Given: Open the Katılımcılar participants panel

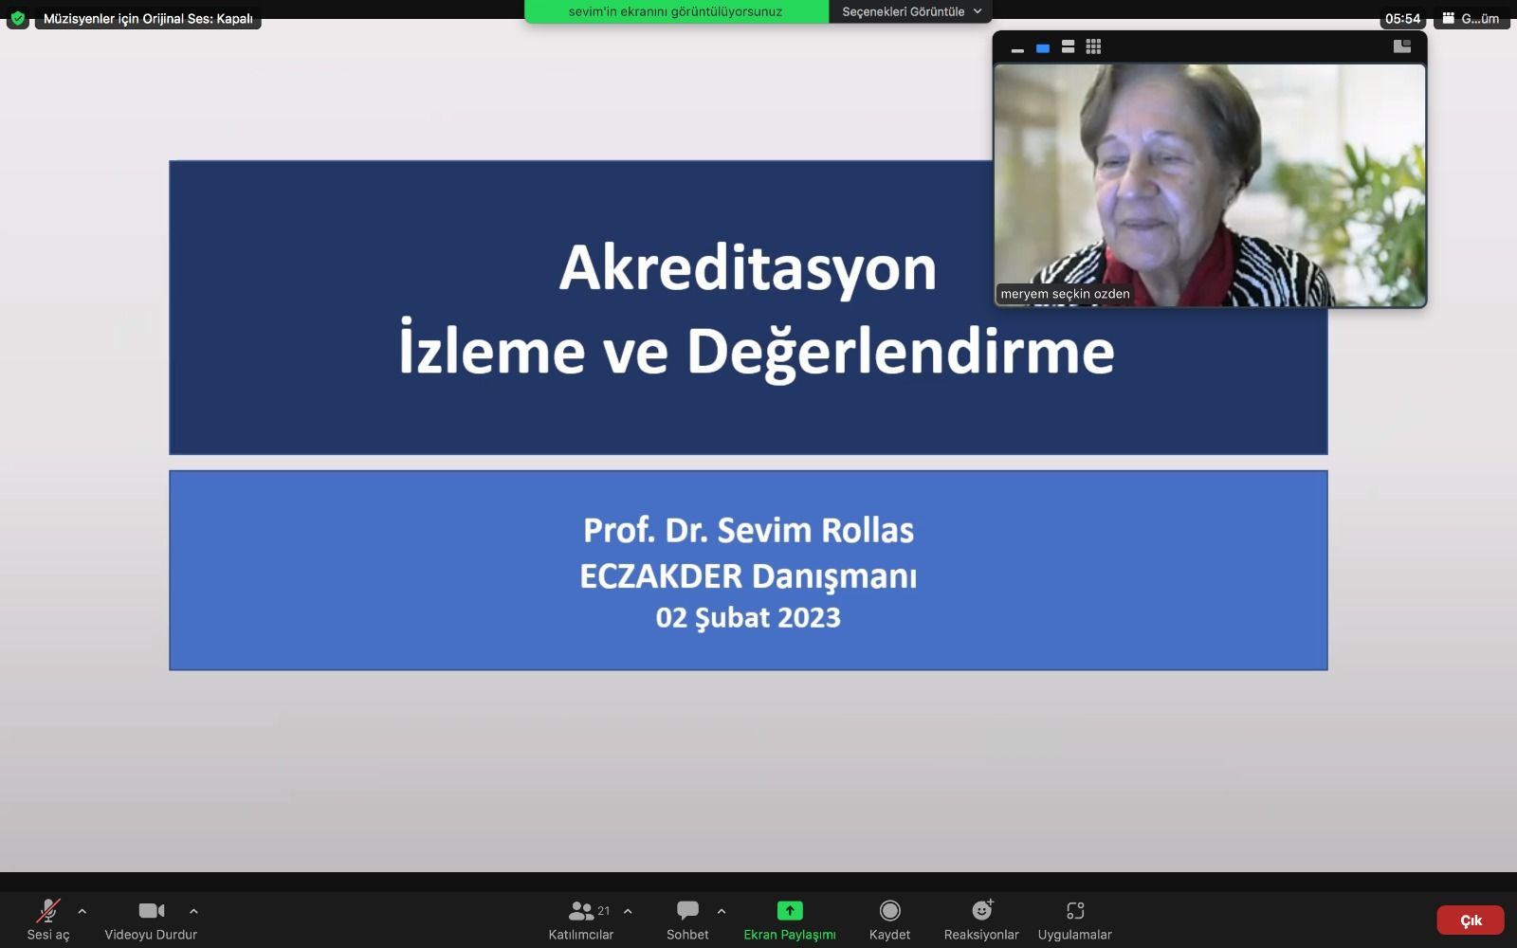Looking at the screenshot, I should point(580,920).
